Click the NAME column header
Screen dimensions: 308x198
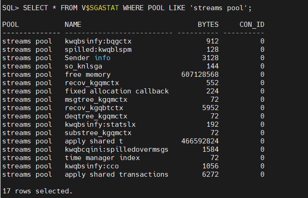[73, 25]
